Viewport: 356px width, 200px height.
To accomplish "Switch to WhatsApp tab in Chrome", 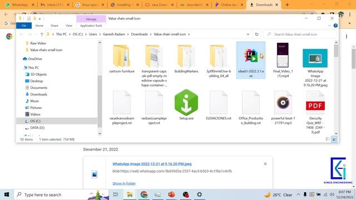I will [x=19, y=5].
